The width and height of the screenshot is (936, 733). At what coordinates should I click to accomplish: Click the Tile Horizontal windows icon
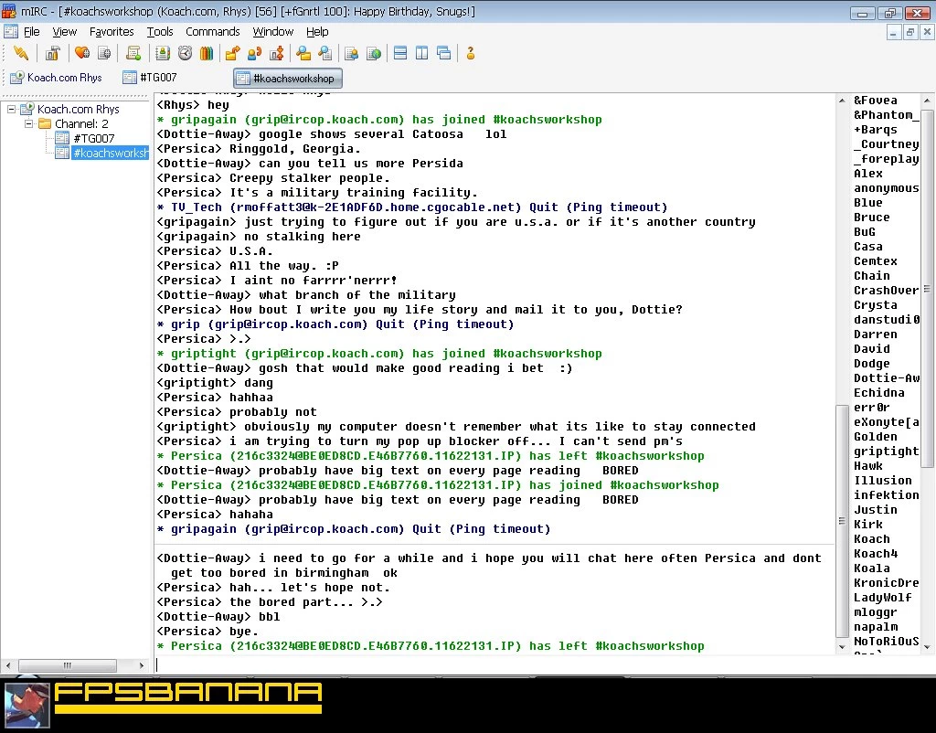400,53
